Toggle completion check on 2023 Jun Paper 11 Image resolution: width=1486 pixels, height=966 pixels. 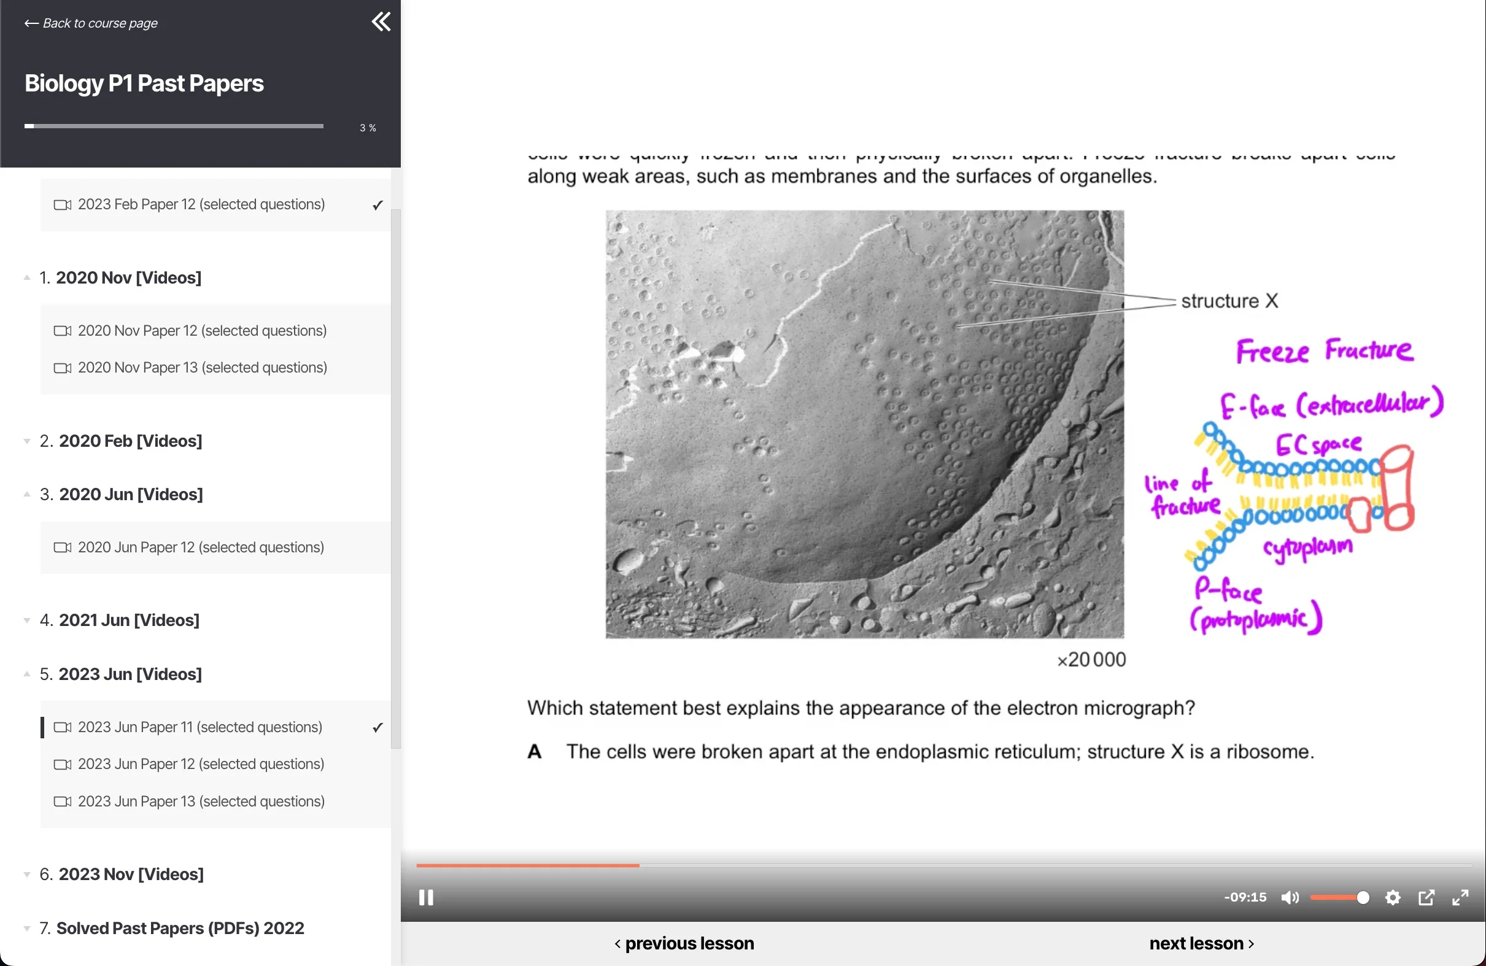point(377,727)
